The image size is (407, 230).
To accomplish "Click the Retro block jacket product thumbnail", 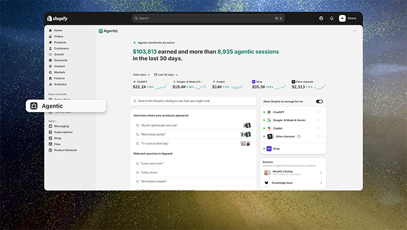I will (x=246, y=135).
